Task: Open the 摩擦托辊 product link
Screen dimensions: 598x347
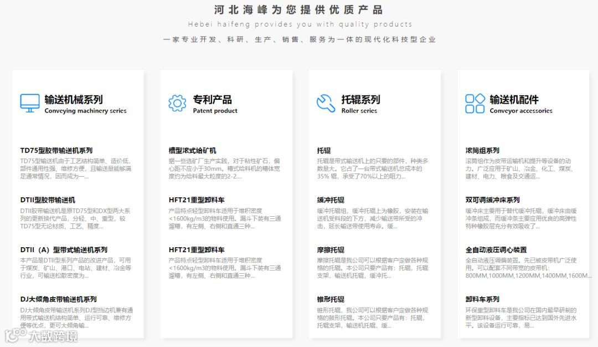Action: click(x=331, y=249)
